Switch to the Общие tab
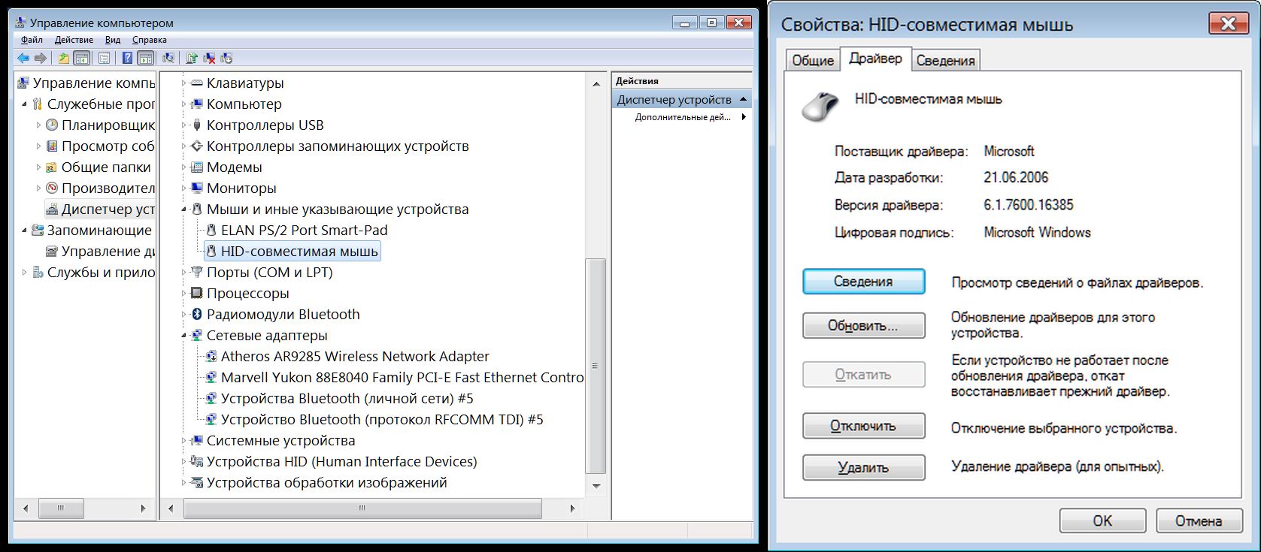 [813, 61]
